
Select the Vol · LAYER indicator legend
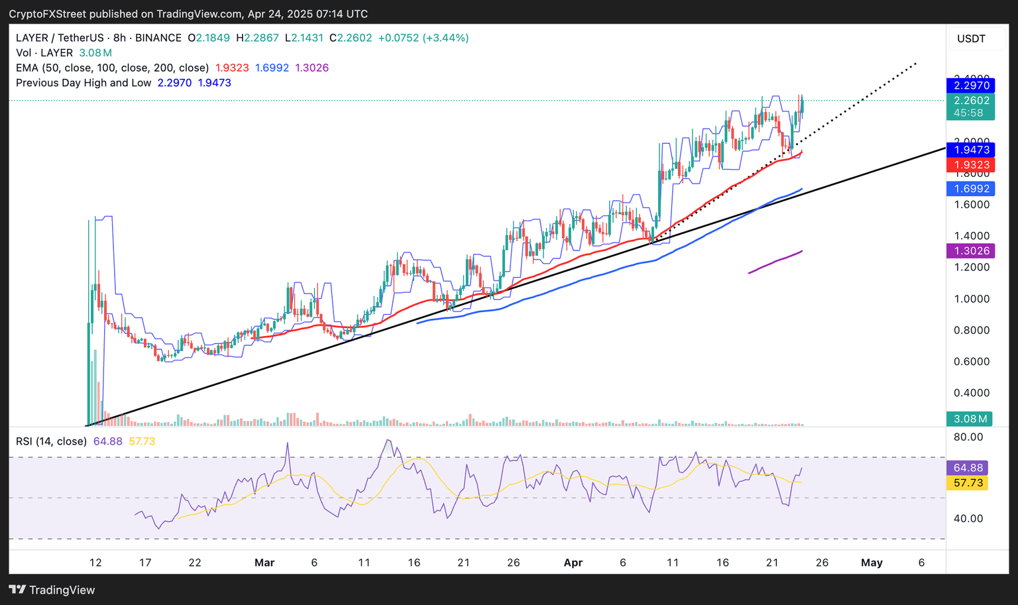pos(44,53)
